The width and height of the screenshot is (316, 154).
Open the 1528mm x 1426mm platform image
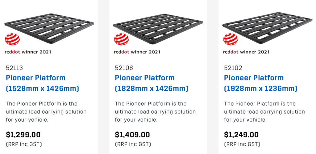coord(49,28)
